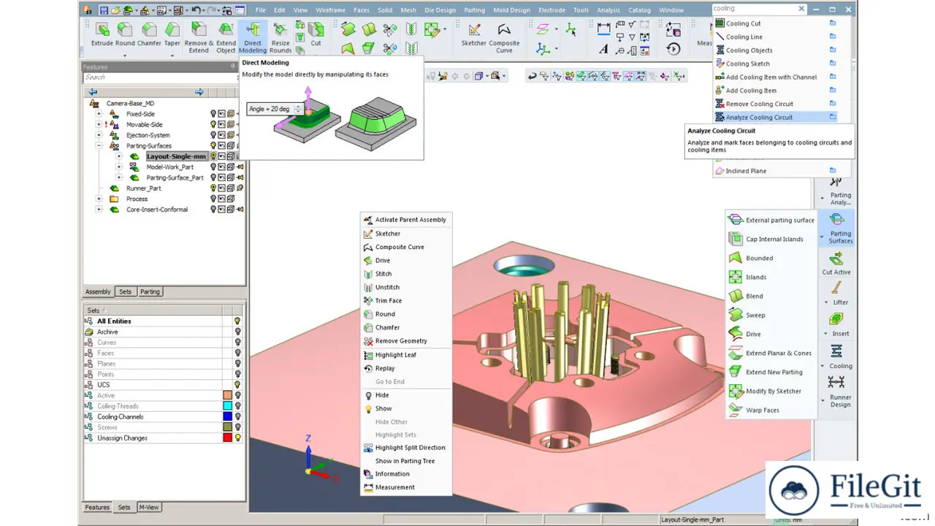Activate the Direct Modeling tool
The height and width of the screenshot is (526, 935).
[x=253, y=37]
